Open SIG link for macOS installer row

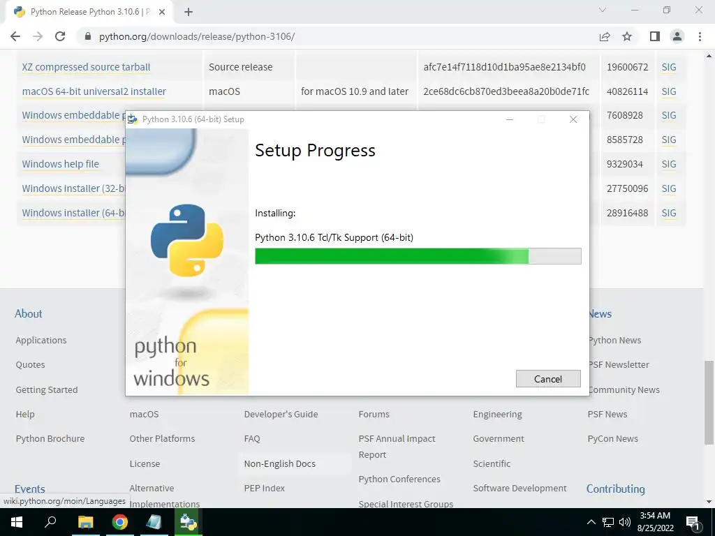[x=668, y=91]
